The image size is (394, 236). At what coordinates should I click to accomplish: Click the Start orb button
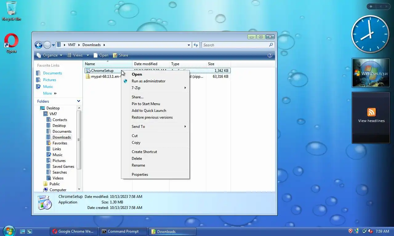9,231
